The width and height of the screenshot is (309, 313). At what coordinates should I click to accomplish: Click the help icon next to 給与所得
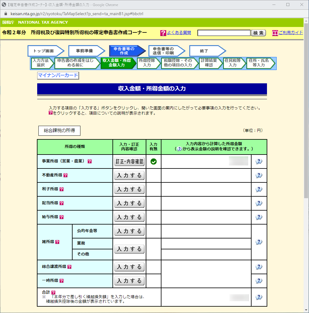[62, 217]
